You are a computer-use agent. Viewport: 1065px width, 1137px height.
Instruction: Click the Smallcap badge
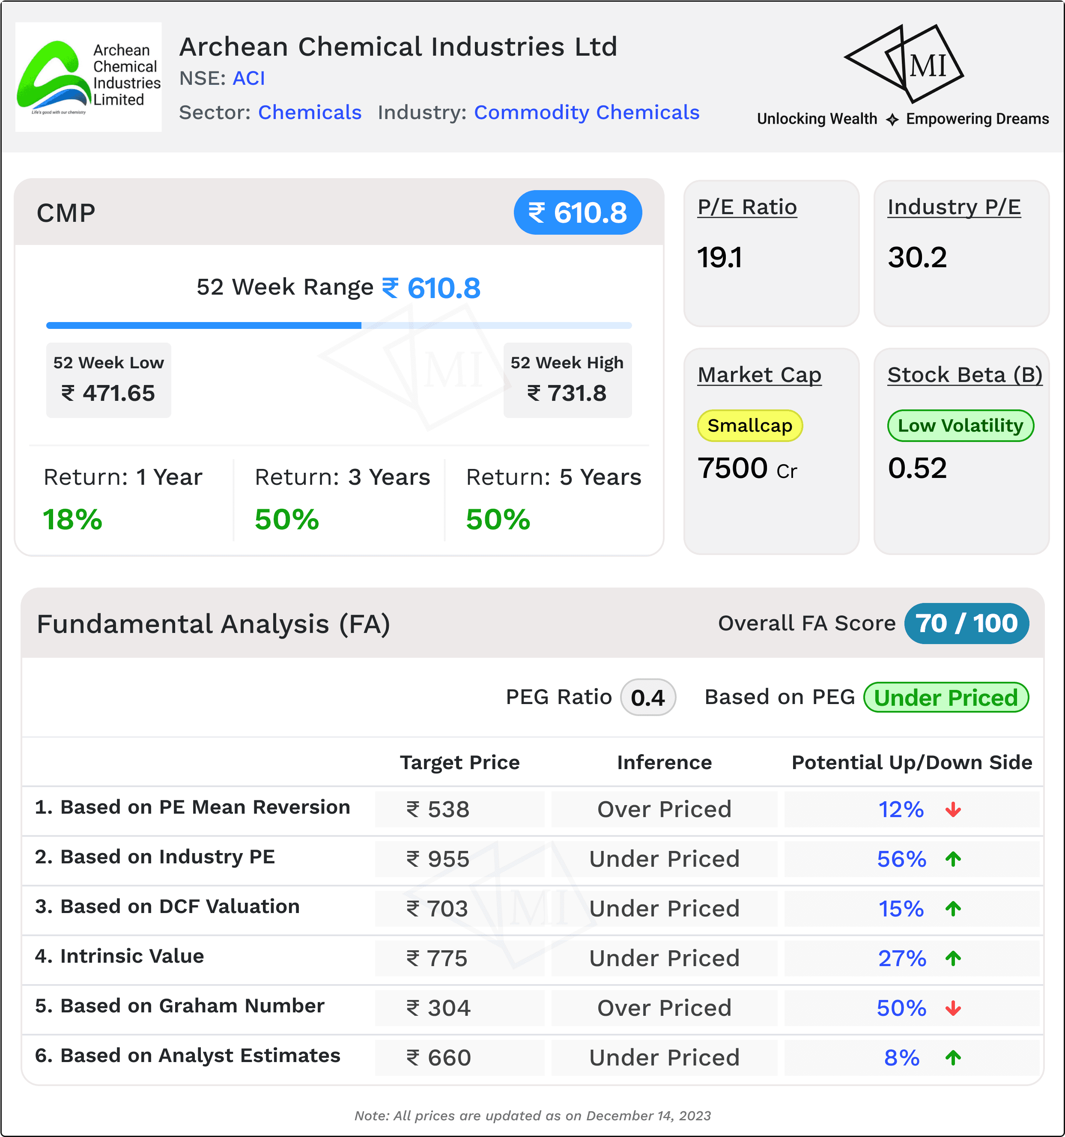pos(750,426)
